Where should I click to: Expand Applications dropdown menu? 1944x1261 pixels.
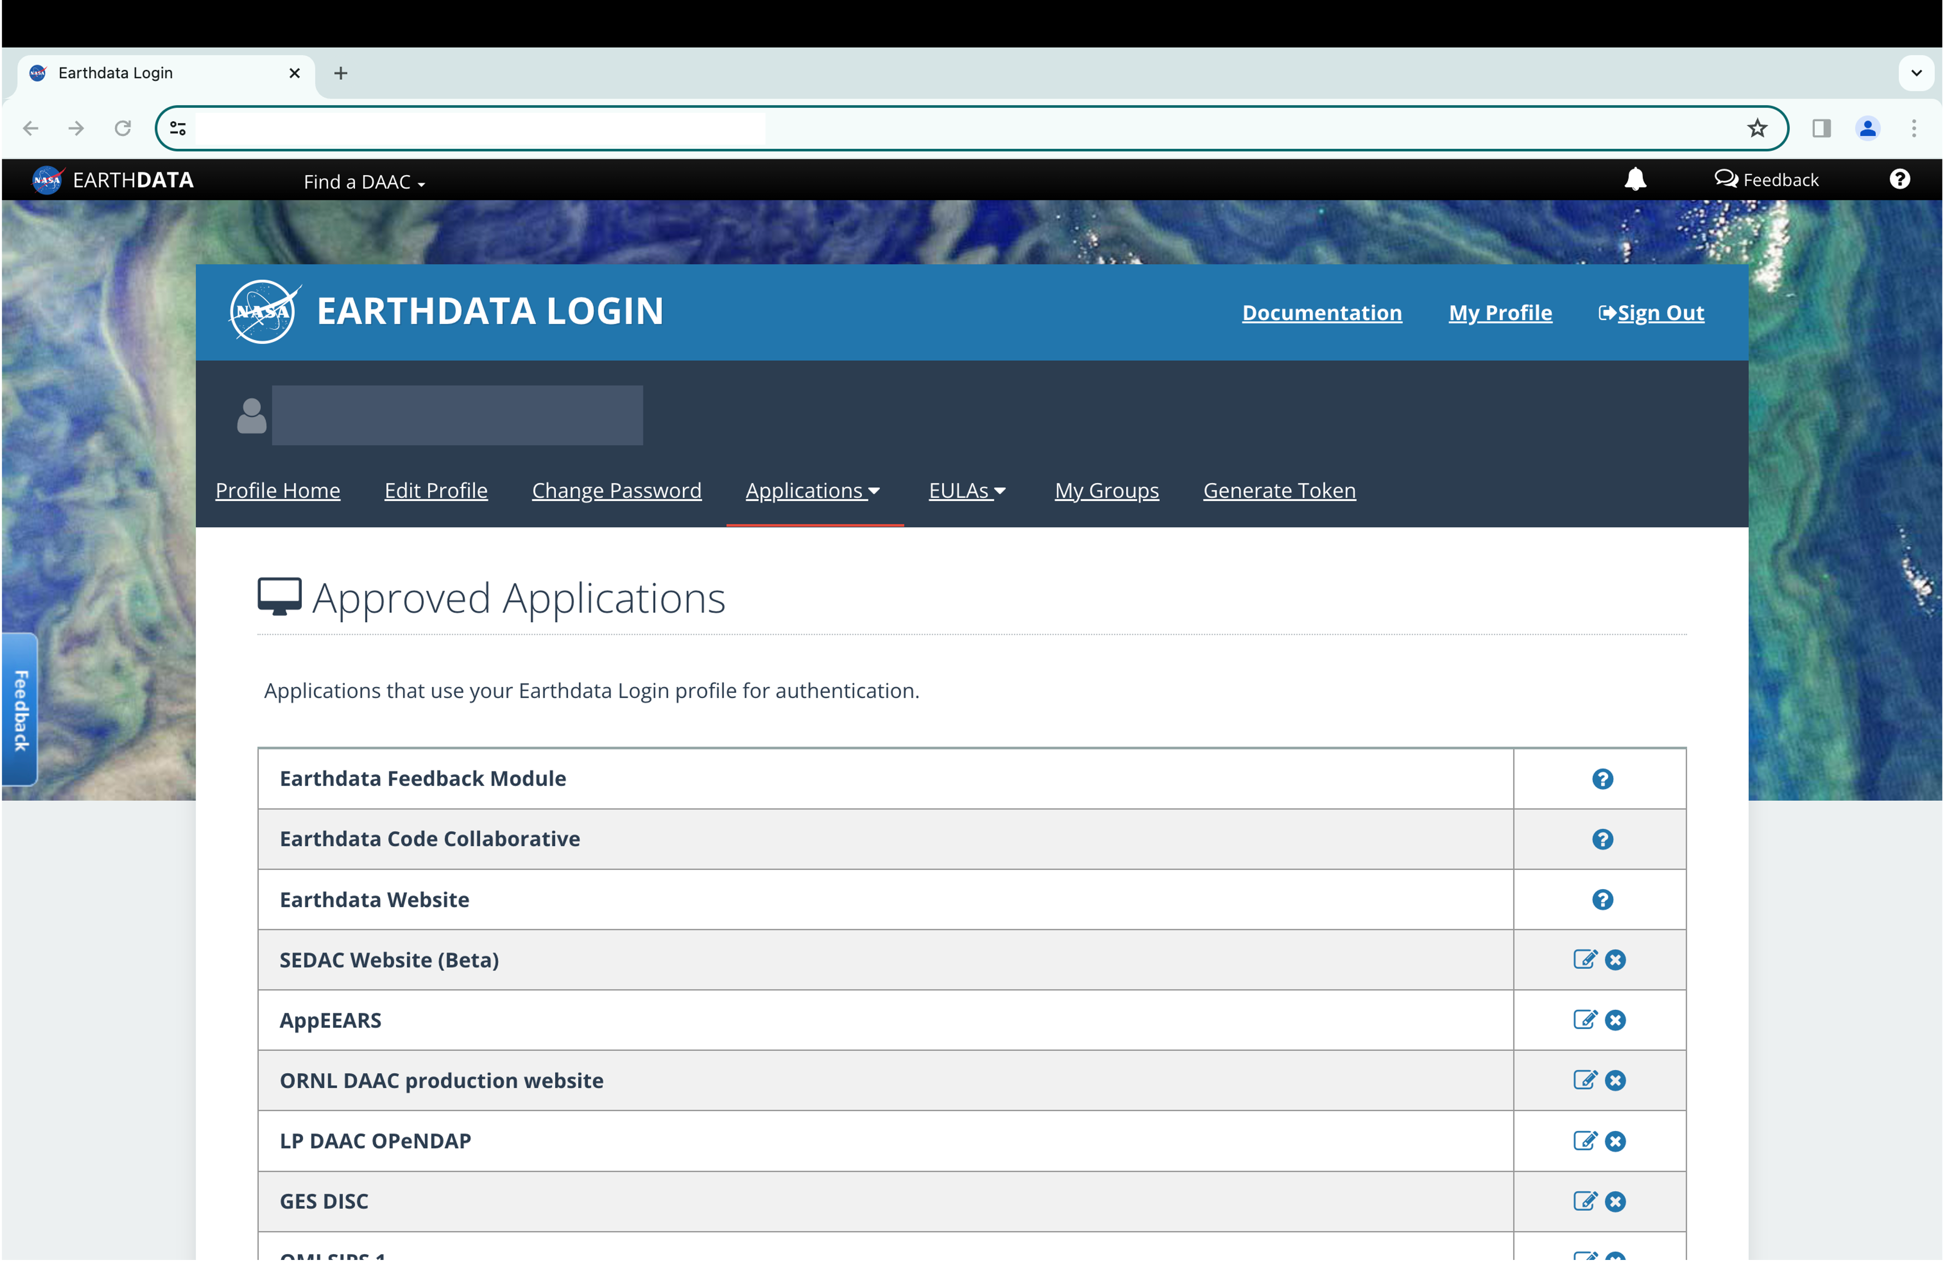pyautogui.click(x=812, y=491)
